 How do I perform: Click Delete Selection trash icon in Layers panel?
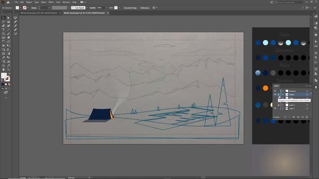pyautogui.click(x=307, y=117)
